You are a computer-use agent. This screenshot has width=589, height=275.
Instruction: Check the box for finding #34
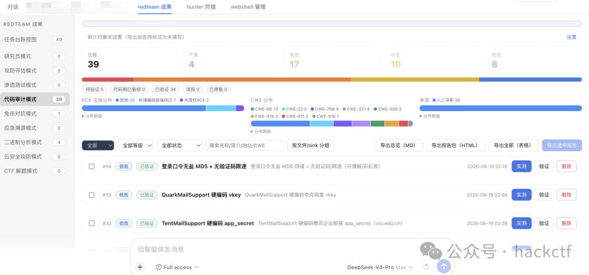[x=92, y=166]
